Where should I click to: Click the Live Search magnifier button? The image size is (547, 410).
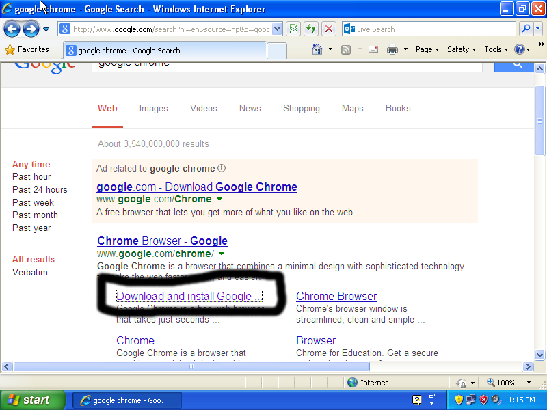[526, 29]
